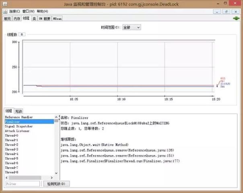Close the inner connection window
Screen dimensions: 243x193
pyautogui.click(x=236, y=12)
